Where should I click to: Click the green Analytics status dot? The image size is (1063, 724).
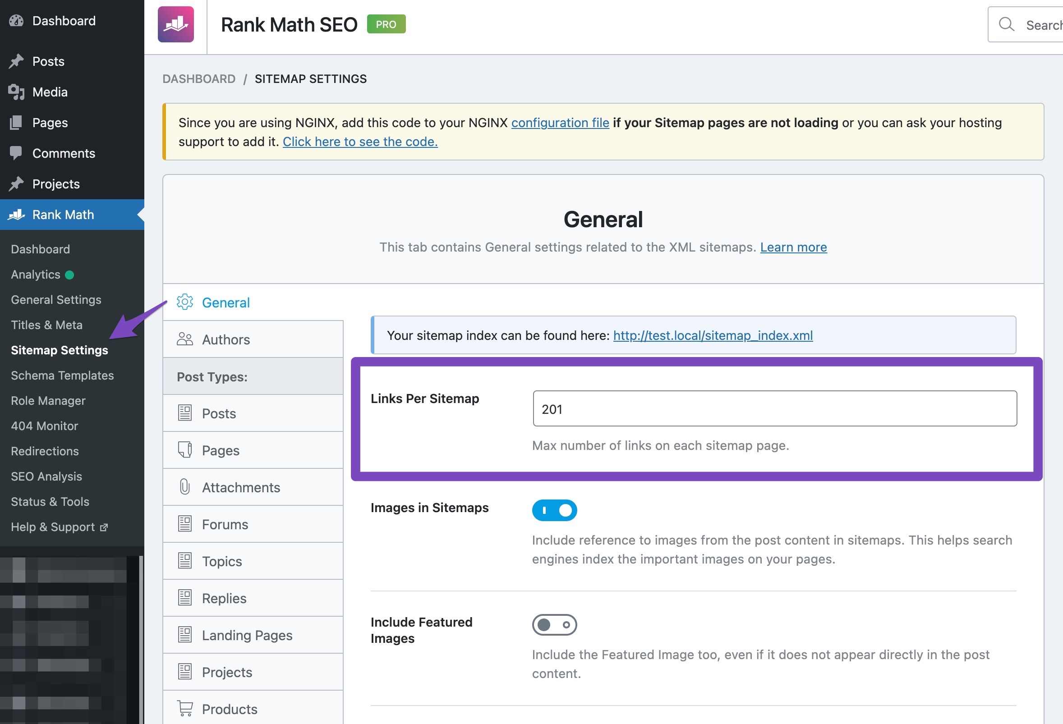coord(69,275)
